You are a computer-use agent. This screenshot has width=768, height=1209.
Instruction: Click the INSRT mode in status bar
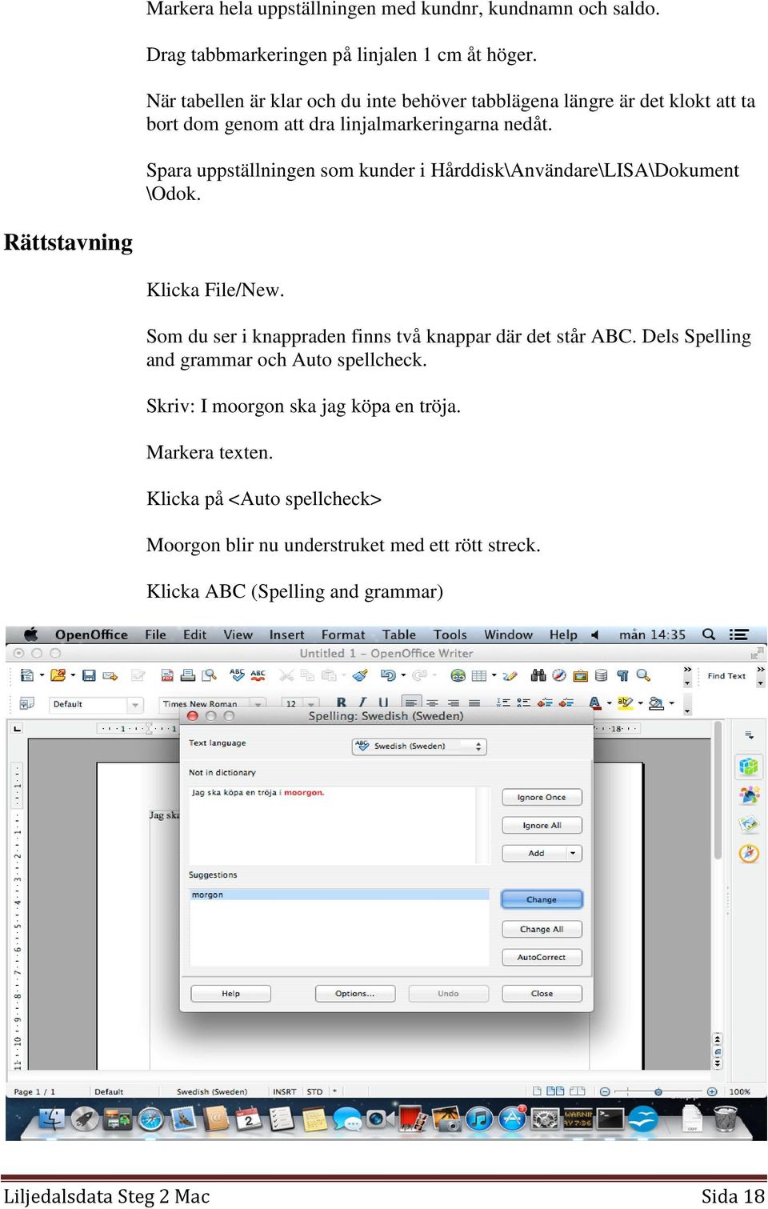pos(284,1091)
